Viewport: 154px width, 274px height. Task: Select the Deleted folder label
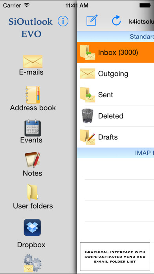coord(111,116)
